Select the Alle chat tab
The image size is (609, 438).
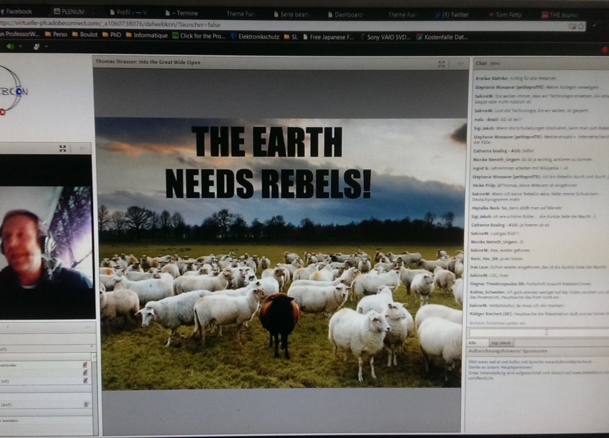click(x=472, y=343)
